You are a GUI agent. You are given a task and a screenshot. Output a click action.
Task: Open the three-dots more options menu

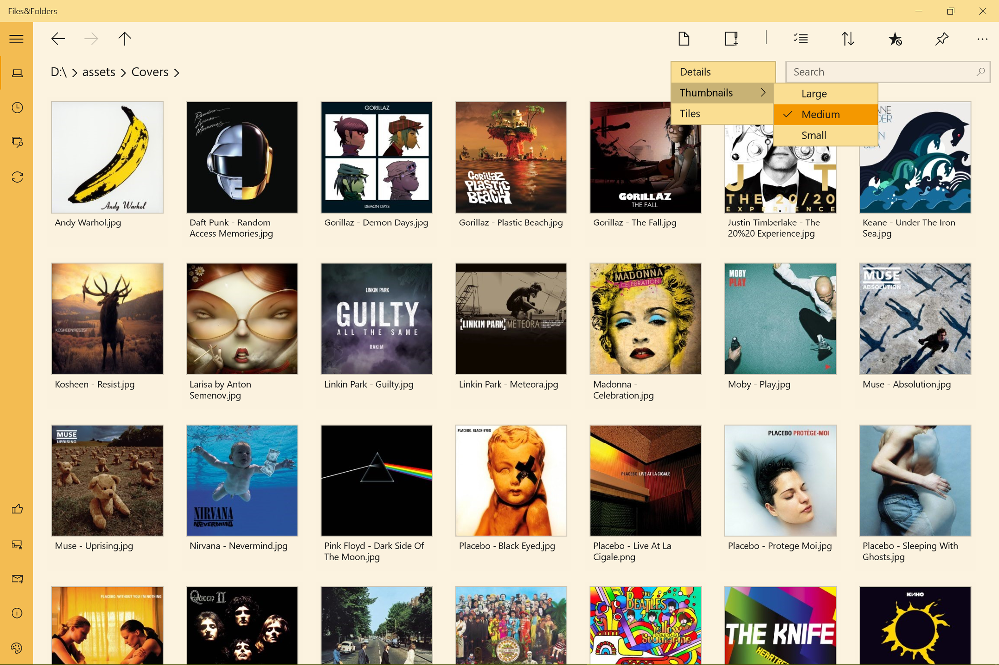click(x=982, y=39)
